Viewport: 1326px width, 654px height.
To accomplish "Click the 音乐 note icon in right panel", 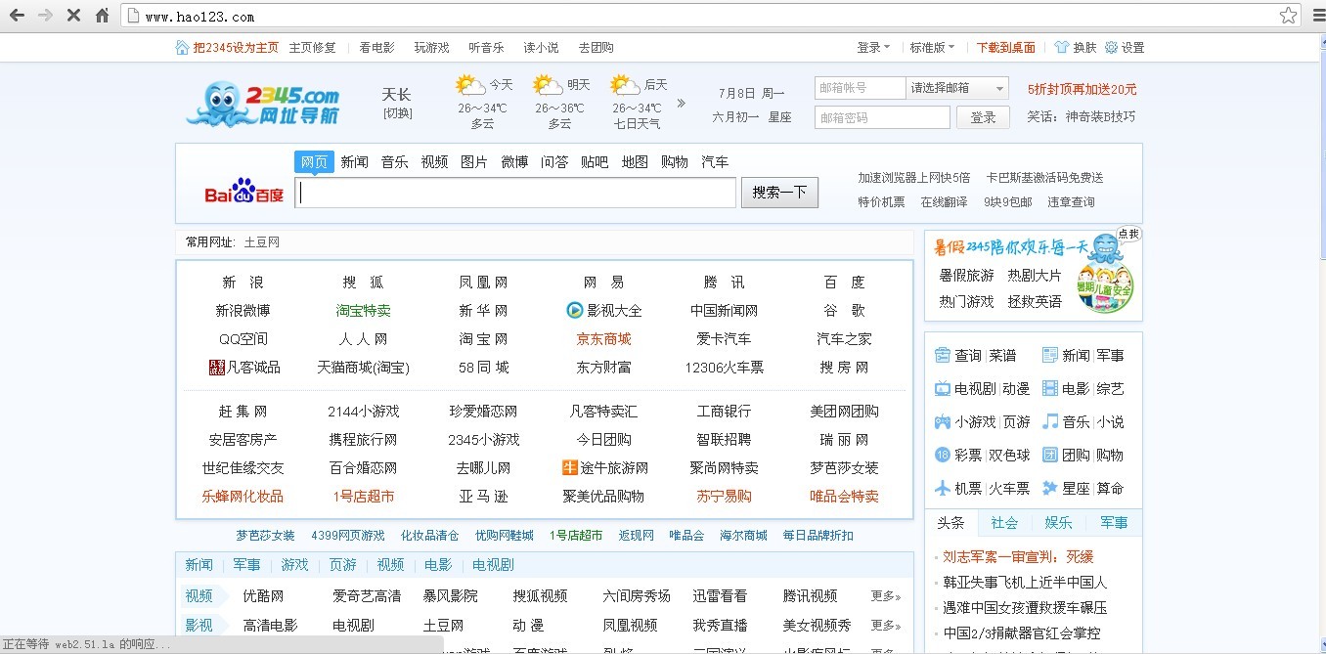I will [x=1050, y=421].
